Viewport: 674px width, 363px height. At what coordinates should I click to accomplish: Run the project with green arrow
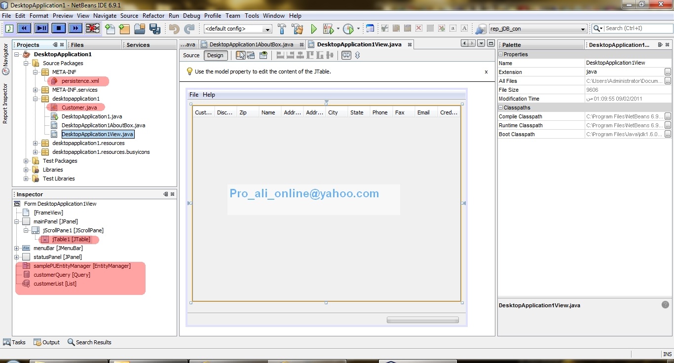pos(313,29)
